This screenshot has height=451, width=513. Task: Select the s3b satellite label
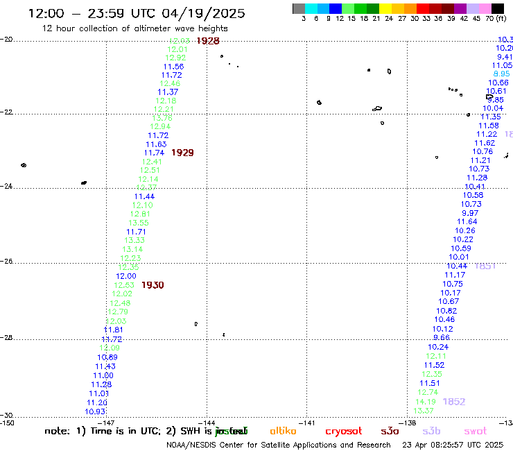[431, 431]
